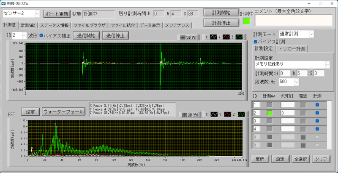Click the 送信停止 button
This screenshot has height=173, width=338.
[x=115, y=35]
